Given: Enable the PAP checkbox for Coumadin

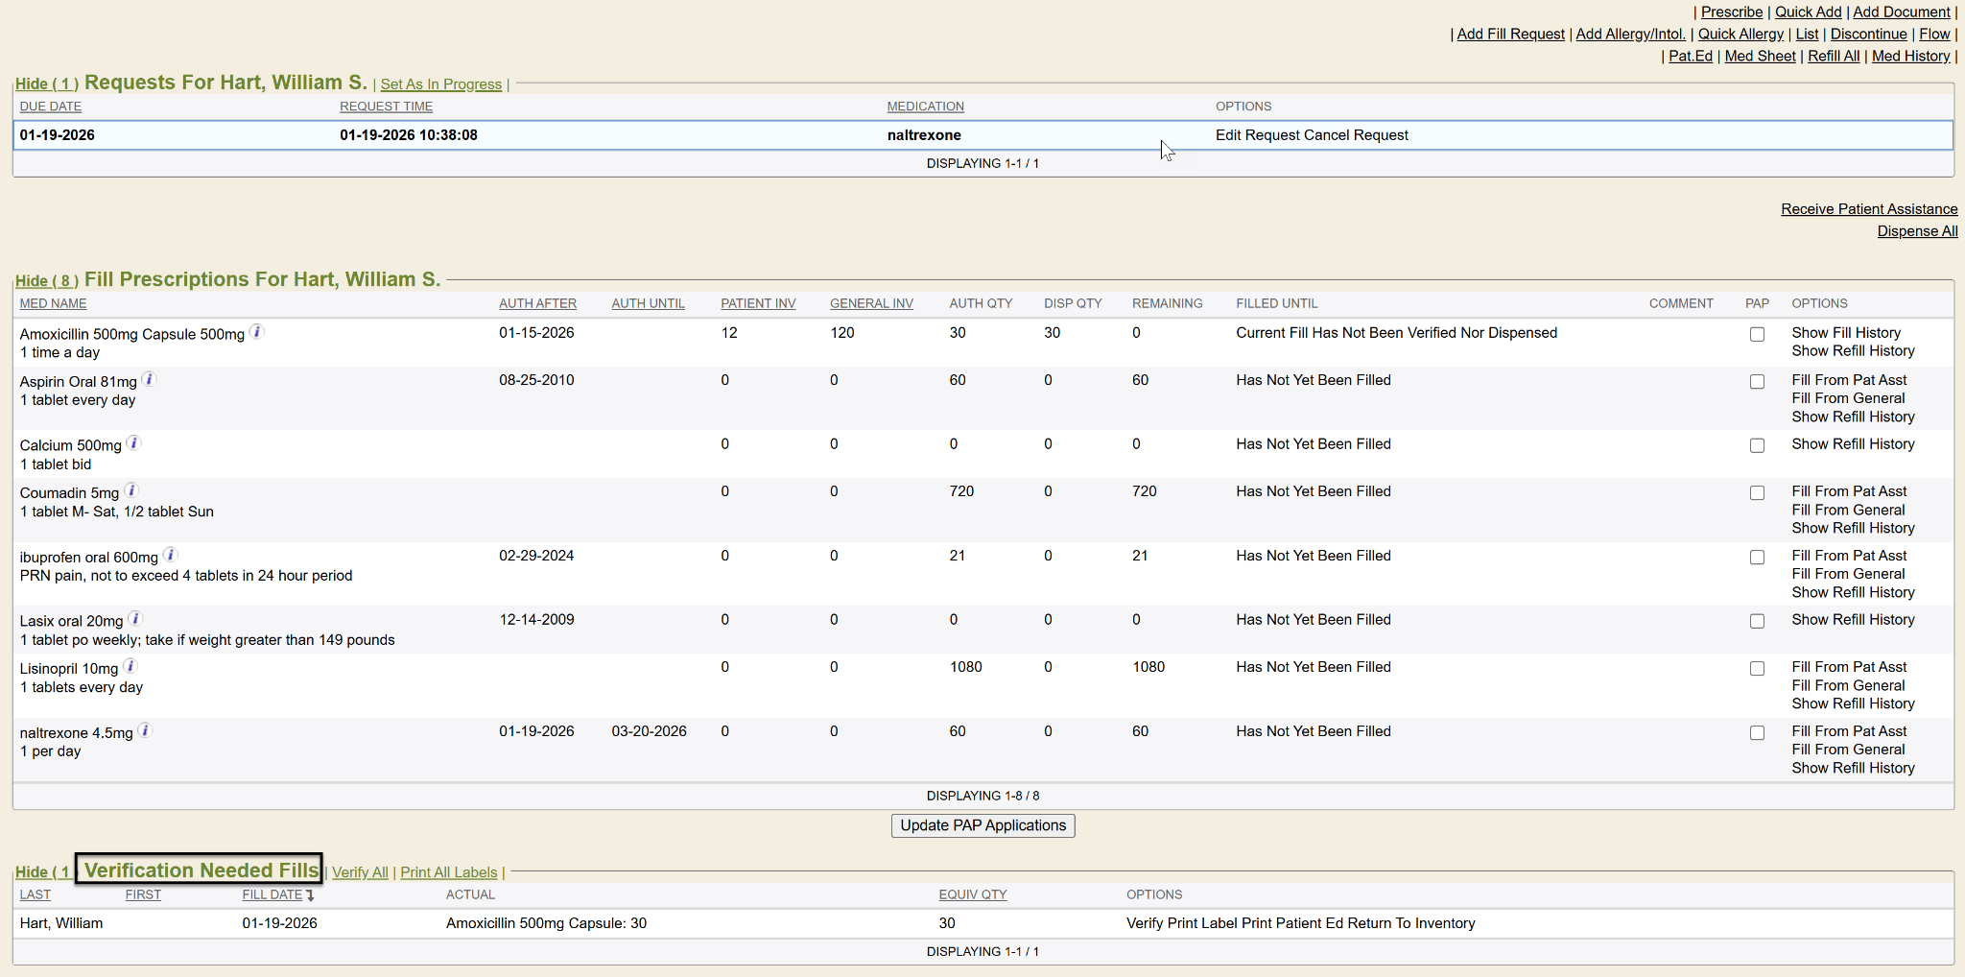Looking at the screenshot, I should tap(1757, 493).
